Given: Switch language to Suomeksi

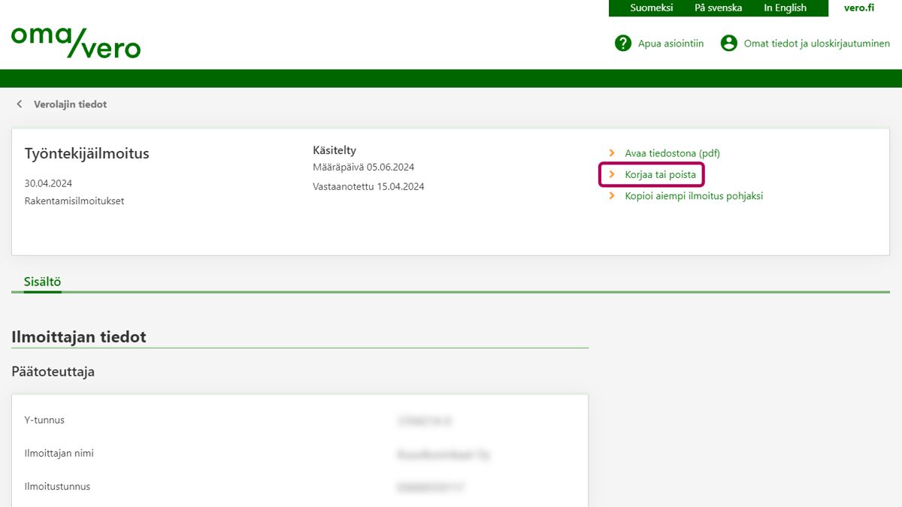Looking at the screenshot, I should point(651,8).
